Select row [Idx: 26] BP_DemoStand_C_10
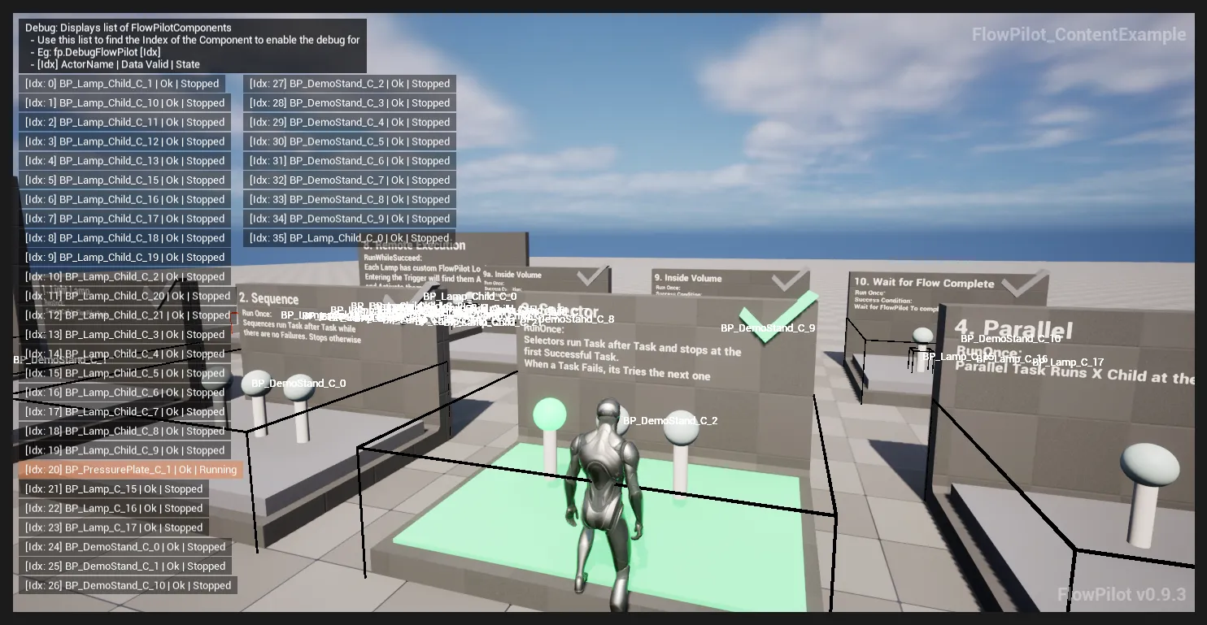 pyautogui.click(x=128, y=586)
